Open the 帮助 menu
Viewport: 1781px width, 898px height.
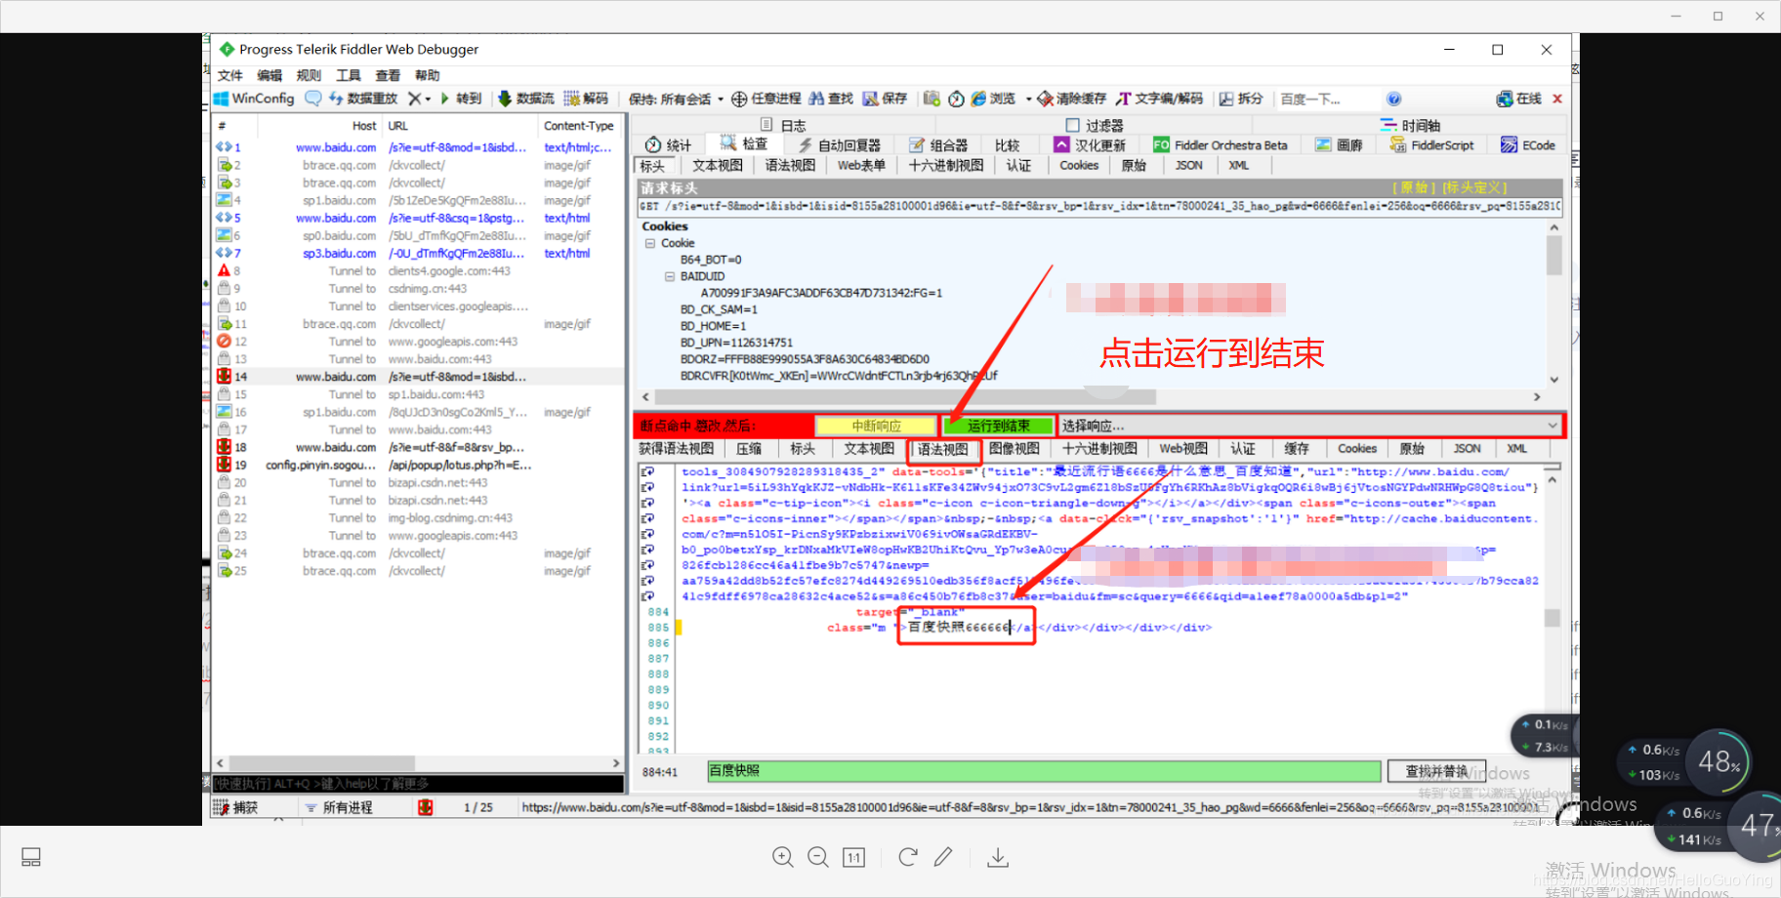click(x=427, y=75)
